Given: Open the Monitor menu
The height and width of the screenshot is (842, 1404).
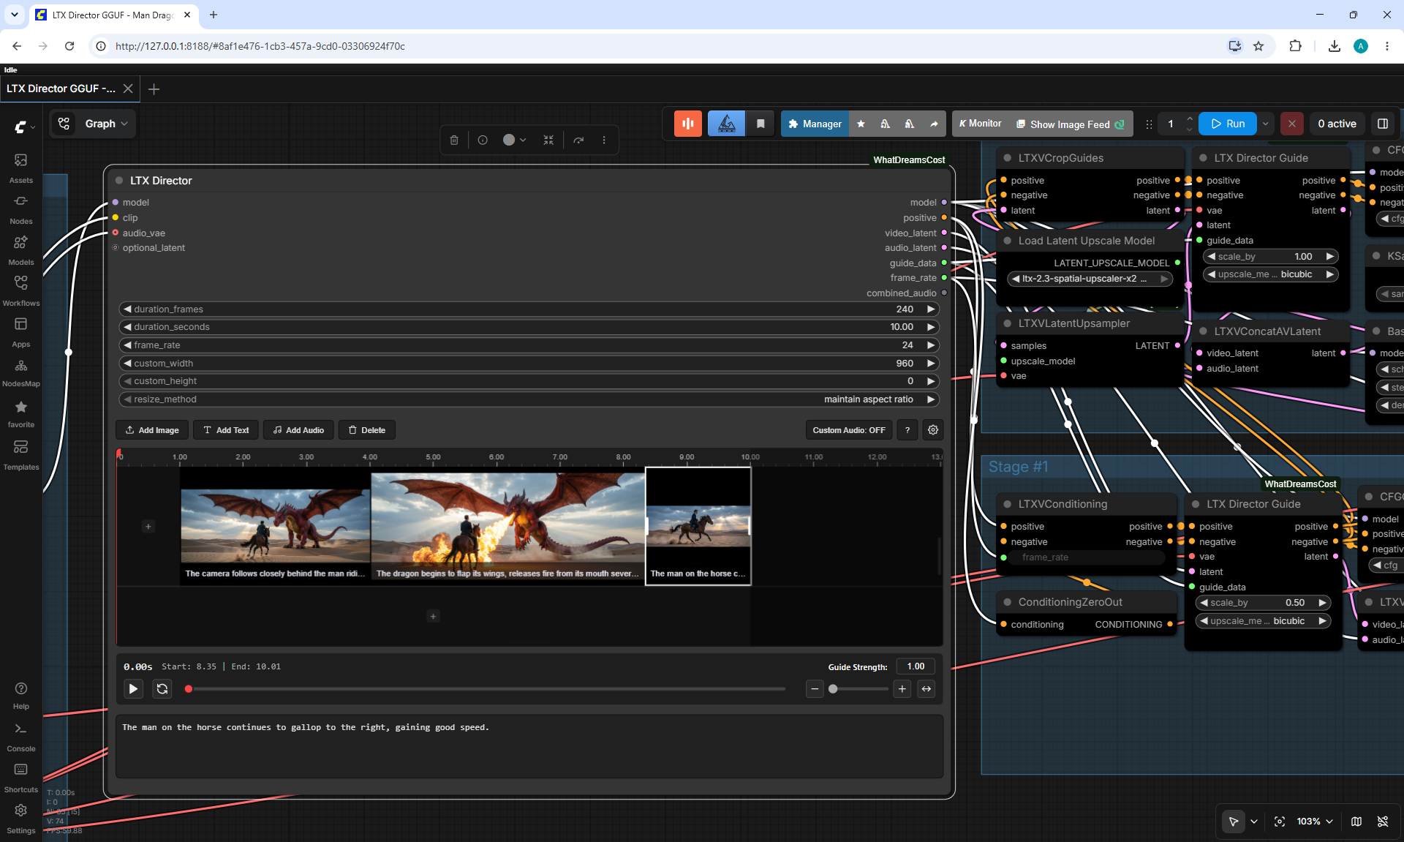Looking at the screenshot, I should (x=980, y=124).
